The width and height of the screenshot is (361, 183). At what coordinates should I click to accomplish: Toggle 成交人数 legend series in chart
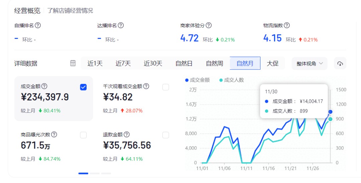[231, 80]
